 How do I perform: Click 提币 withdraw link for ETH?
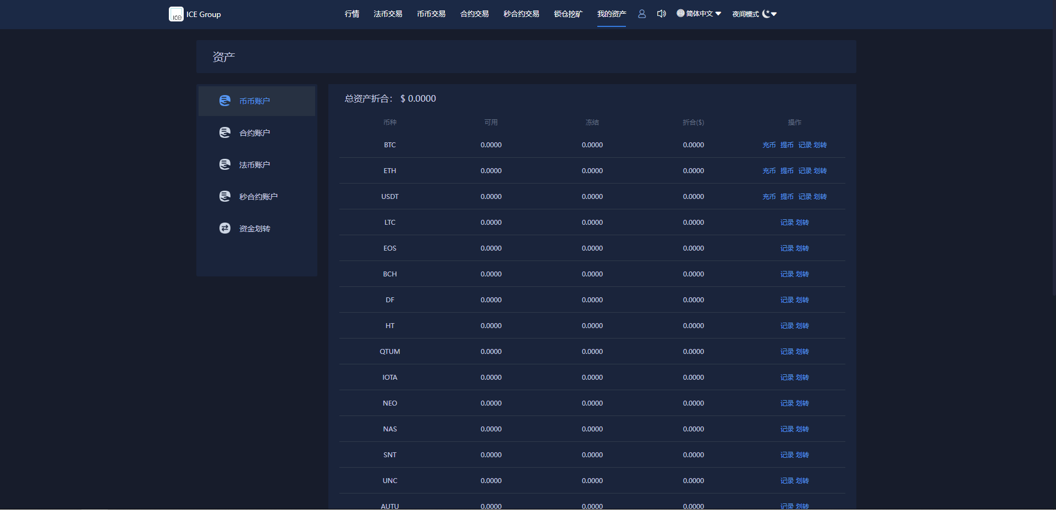tap(787, 171)
